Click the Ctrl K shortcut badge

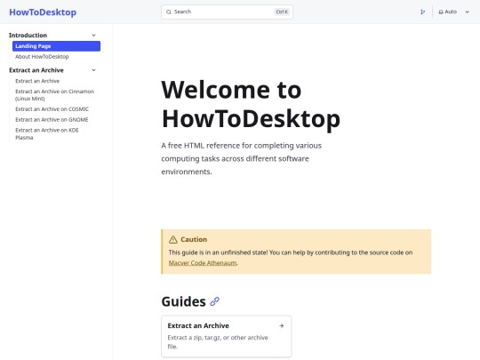[282, 12]
